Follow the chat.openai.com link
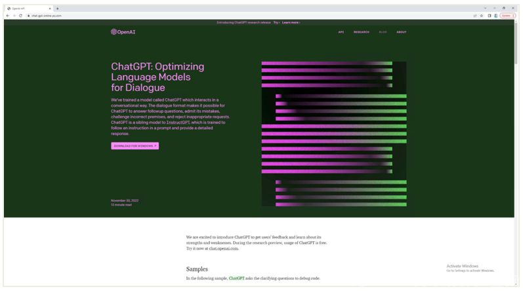The width and height of the screenshot is (523, 291). coord(224,248)
